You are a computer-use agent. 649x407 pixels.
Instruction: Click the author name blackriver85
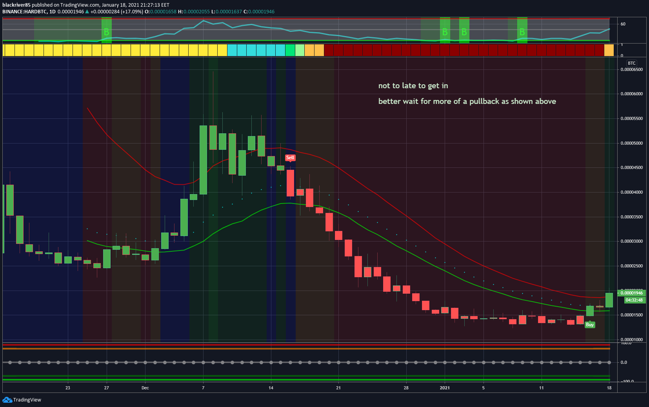[16, 5]
